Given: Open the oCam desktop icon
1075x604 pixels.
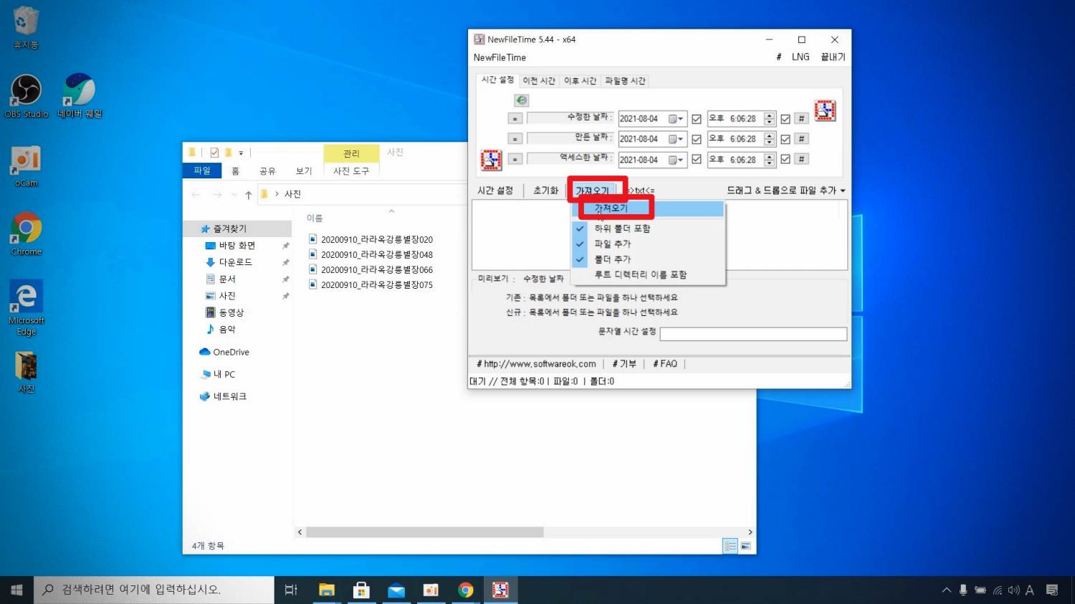Looking at the screenshot, I should (x=26, y=166).
